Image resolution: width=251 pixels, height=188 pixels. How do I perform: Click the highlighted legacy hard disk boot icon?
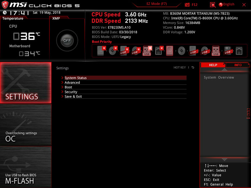pyautogui.click(x=169, y=51)
